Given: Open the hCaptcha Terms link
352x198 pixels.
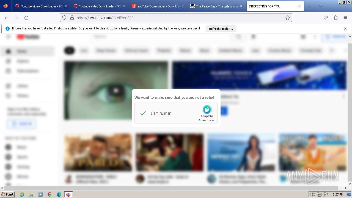Looking at the screenshot, I should point(211,120).
